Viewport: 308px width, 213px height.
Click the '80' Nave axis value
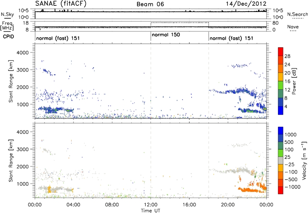pyautogui.click(x=275, y=23)
